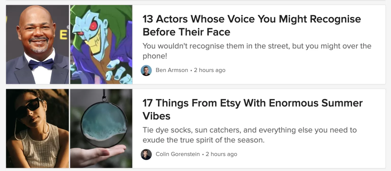Open the '17 Things From Etsy' article headline

click(253, 109)
